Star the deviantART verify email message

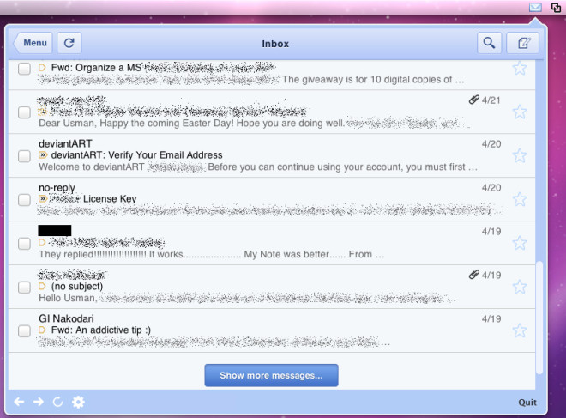pos(520,155)
